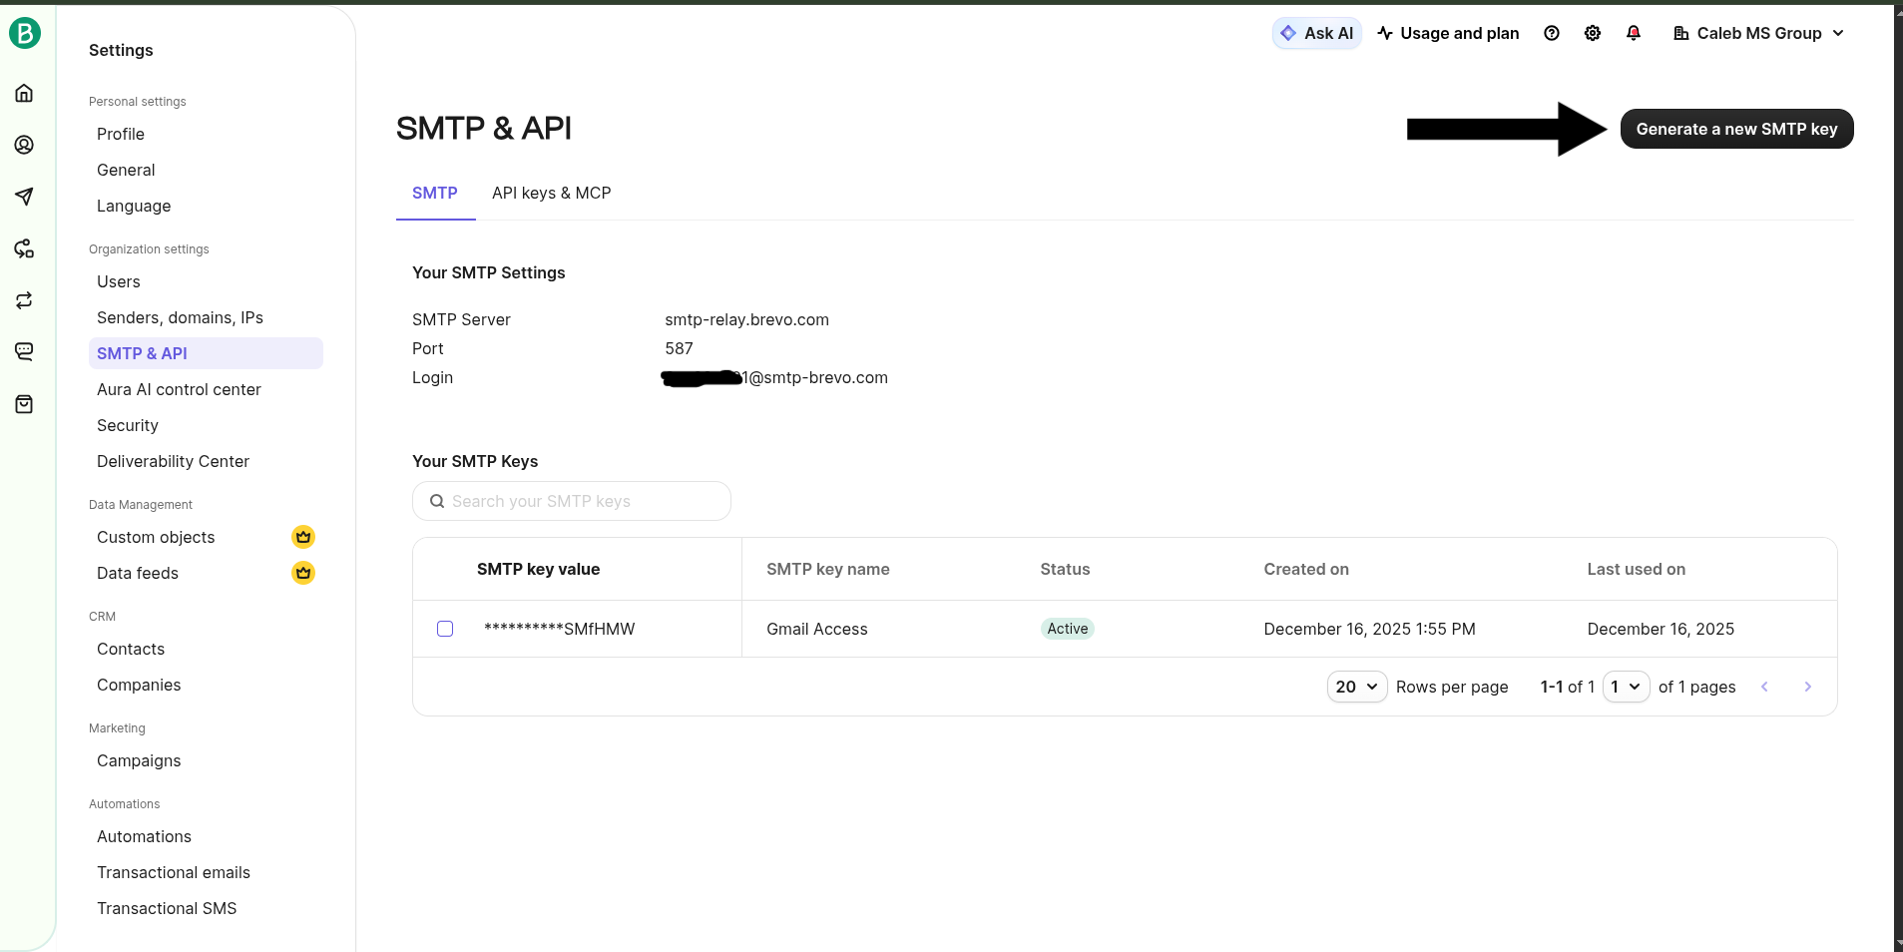Open the Home icon in left rail

tap(24, 93)
